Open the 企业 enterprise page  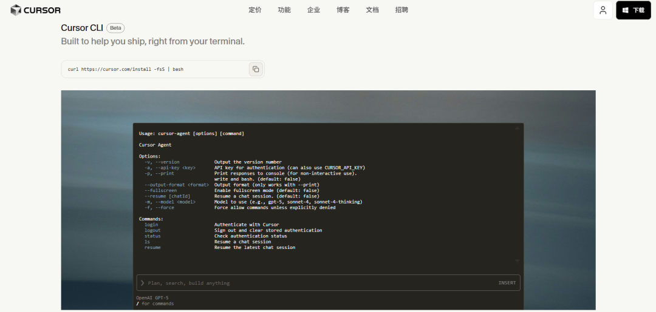coord(313,10)
